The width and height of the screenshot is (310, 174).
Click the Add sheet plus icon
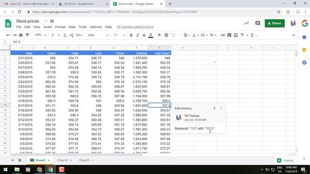pyautogui.click(x=13, y=160)
